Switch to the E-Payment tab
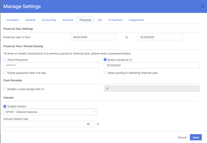 click(115, 20)
